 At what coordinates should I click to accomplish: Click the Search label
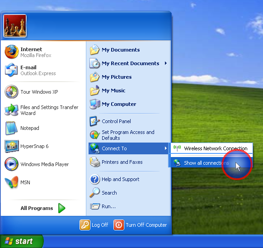click(109, 193)
